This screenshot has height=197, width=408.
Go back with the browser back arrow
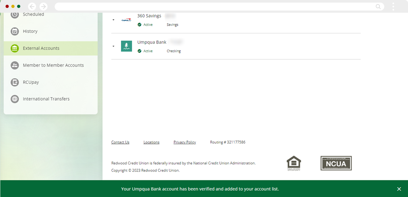[32, 6]
